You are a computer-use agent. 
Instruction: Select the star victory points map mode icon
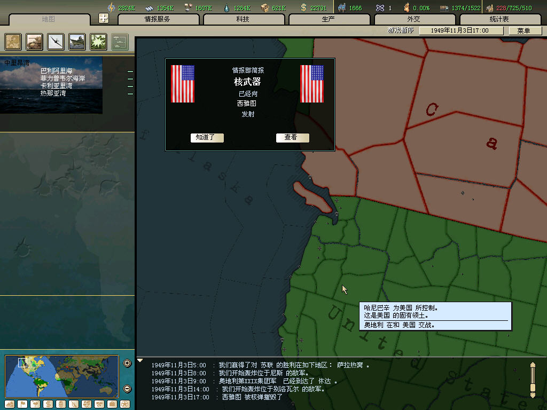(x=125, y=404)
